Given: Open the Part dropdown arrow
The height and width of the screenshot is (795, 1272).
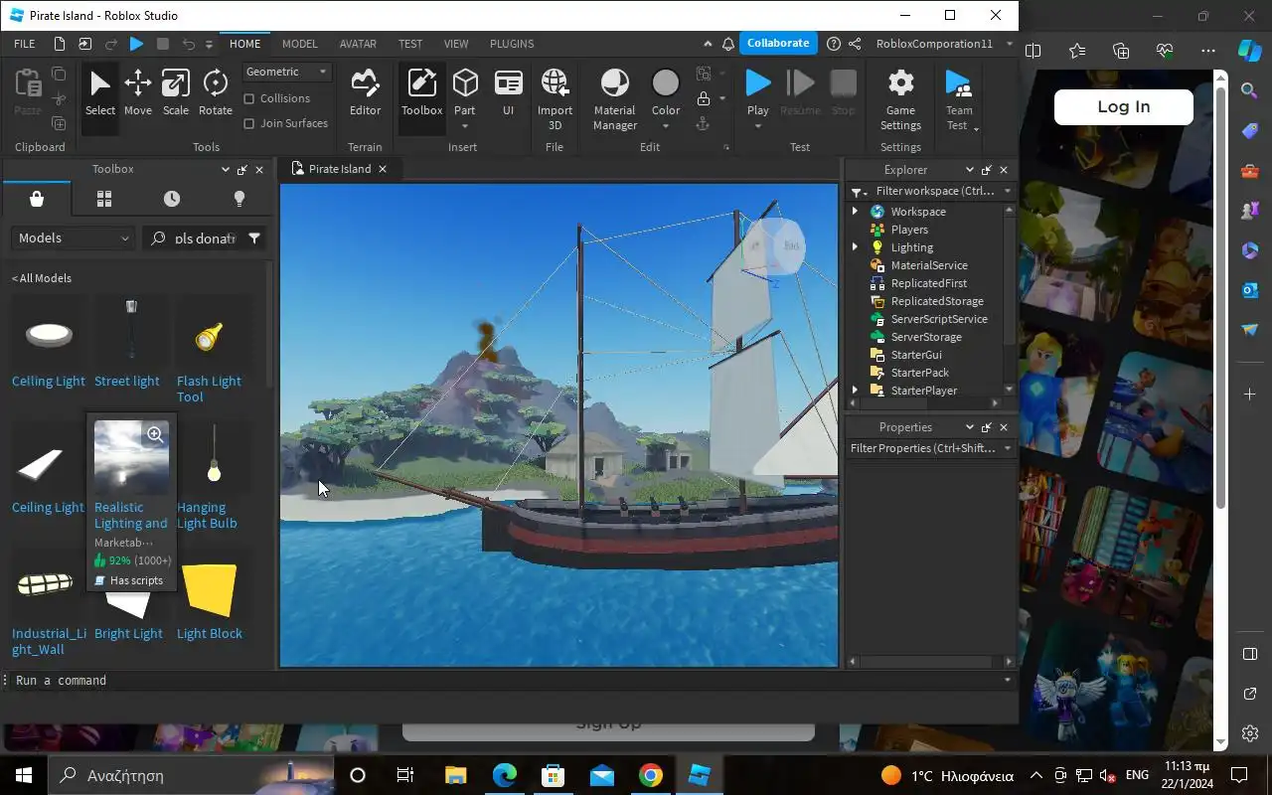Looking at the screenshot, I should click(464, 126).
